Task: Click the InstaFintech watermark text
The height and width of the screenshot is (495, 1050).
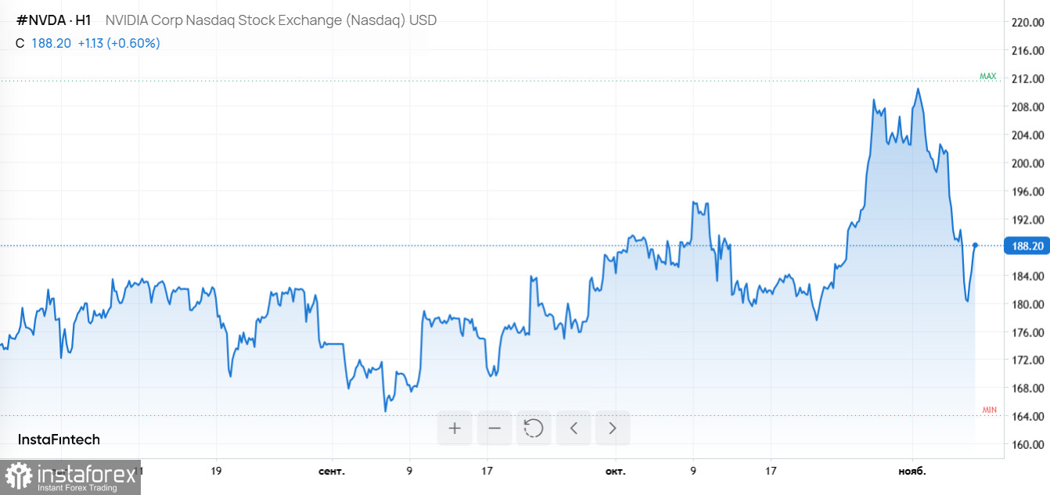Action: tap(59, 439)
